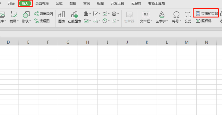
Task: Open the arrow next to 符号 label
Action: coord(180,21)
